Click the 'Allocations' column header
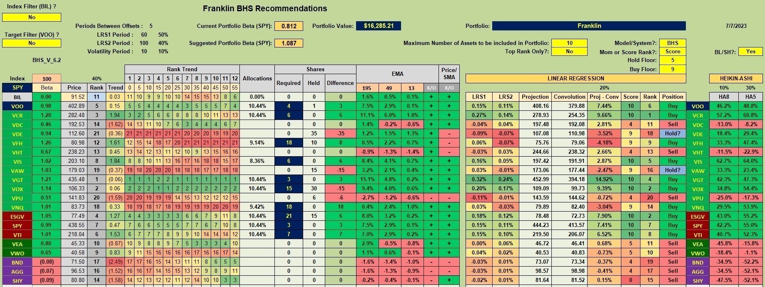This screenshot has height=287, width=765. [257, 78]
